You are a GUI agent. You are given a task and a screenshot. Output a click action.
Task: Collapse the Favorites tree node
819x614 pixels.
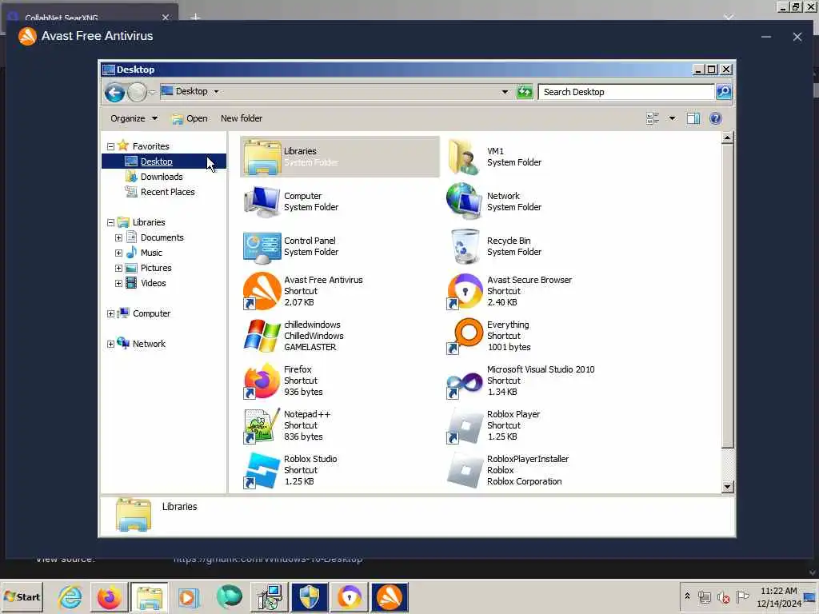click(x=110, y=147)
